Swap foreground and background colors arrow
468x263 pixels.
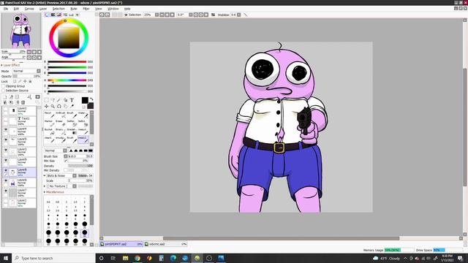(x=91, y=99)
